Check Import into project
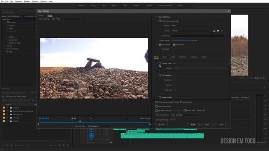269x151 pixels. [x=156, y=106]
